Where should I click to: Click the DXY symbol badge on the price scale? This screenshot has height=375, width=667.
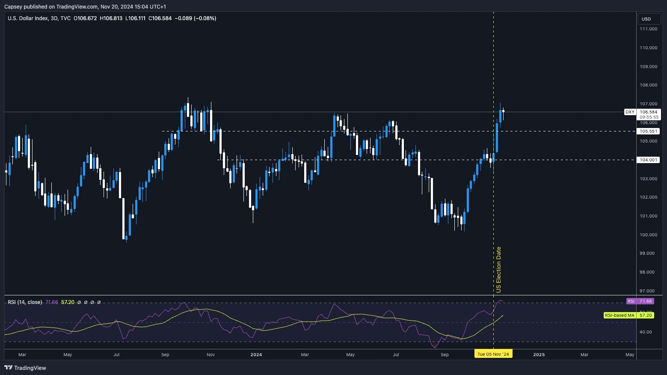[630, 112]
